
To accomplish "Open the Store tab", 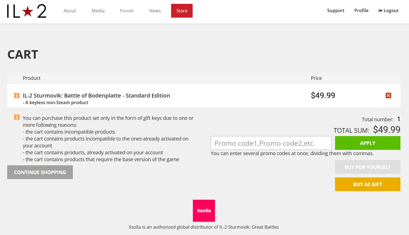I will 182,11.
